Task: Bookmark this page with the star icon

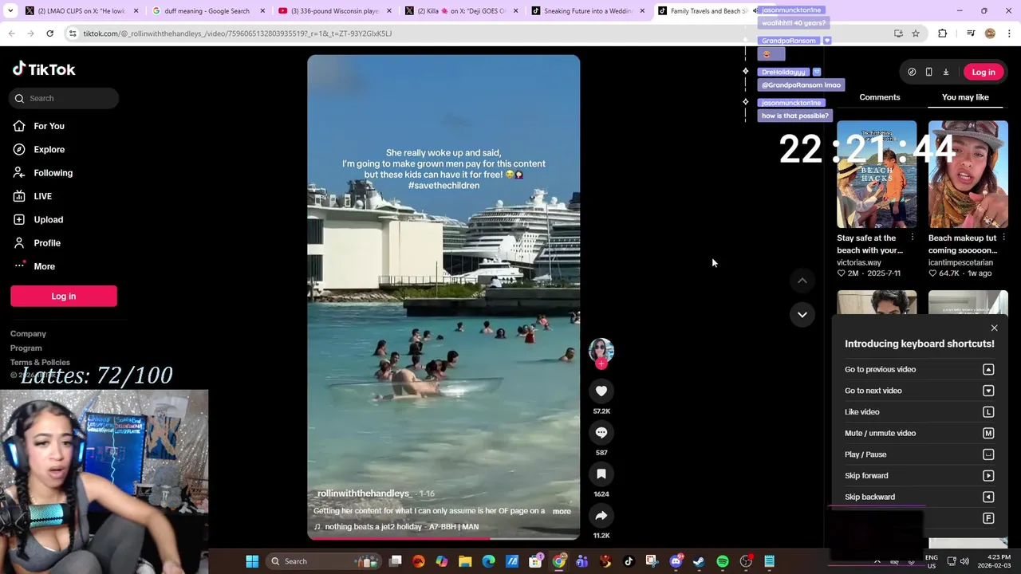Action: pos(916,33)
